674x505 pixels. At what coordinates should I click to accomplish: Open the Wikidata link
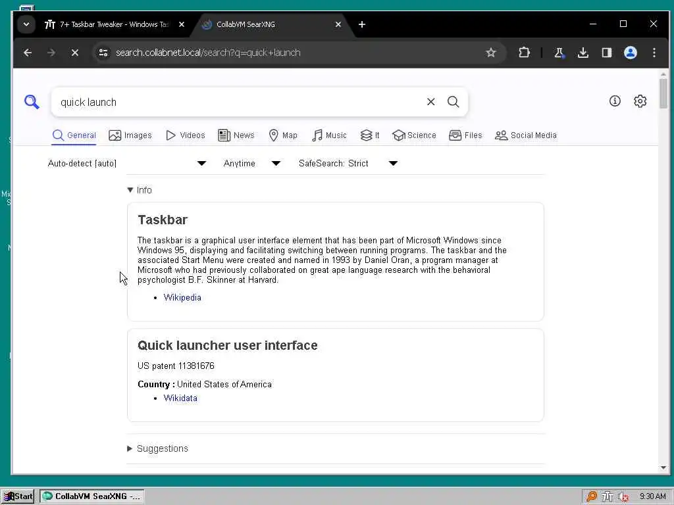[180, 398]
